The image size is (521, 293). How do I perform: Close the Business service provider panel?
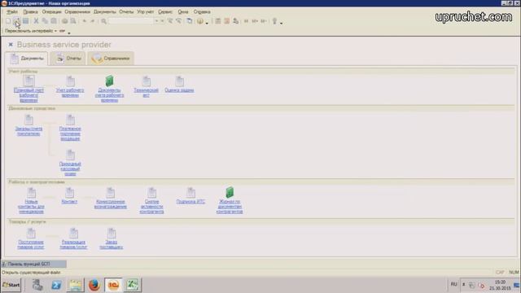pos(11,45)
